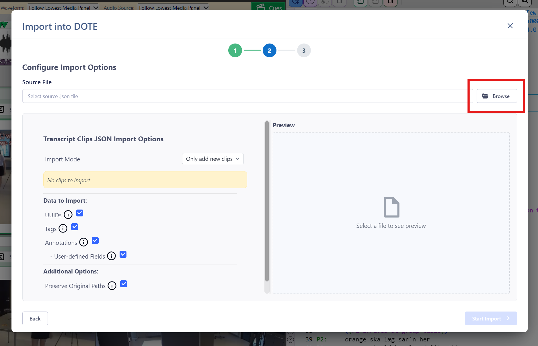This screenshot has height=346, width=538.
Task: Uncheck the User-defined Fields checkbox
Action: [123, 254]
